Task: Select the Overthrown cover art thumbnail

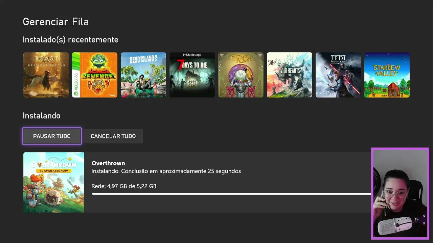Action: point(53,182)
